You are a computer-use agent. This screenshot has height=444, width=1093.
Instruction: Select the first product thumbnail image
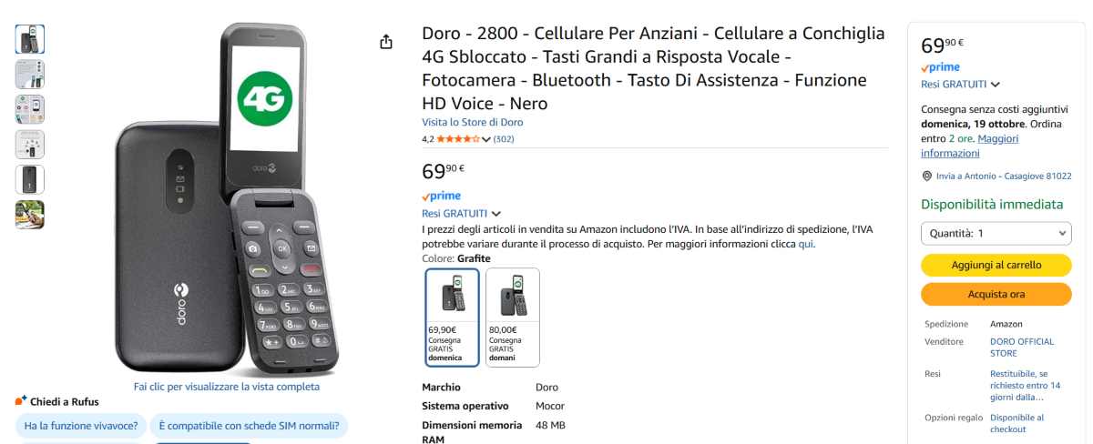[30, 39]
